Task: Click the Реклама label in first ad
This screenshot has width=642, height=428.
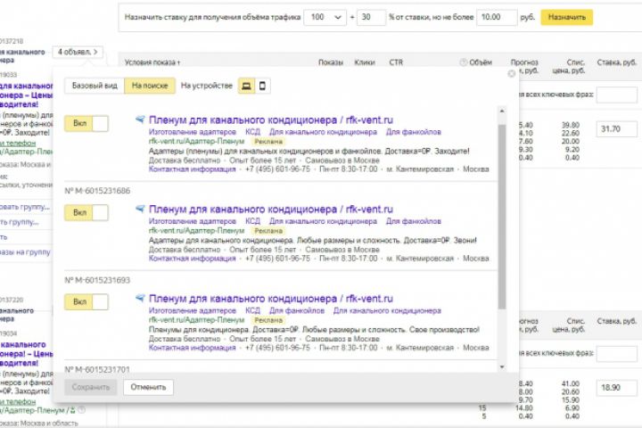Action: [268, 141]
